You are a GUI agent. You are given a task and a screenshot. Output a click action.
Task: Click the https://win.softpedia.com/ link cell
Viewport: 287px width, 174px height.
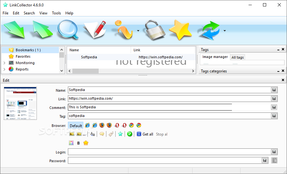coord(160,57)
